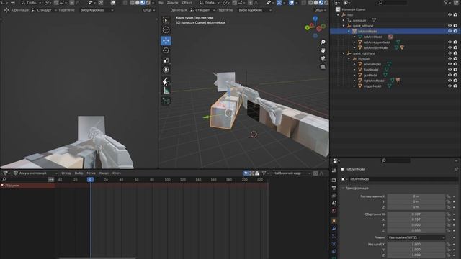Toggle Only Show Selected in the timeline header

pyautogui.click(x=246, y=173)
